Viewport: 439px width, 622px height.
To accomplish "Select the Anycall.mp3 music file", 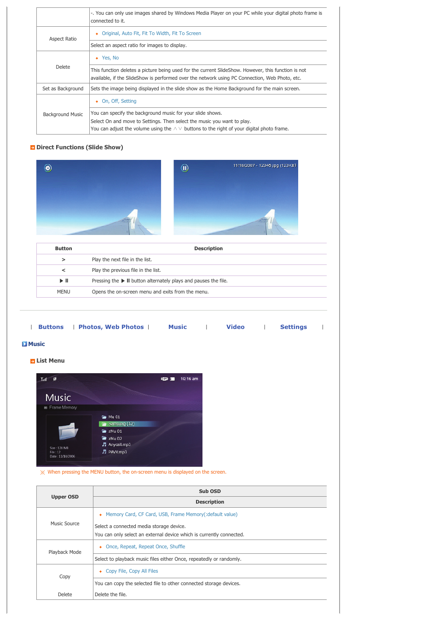I will point(116,445).
